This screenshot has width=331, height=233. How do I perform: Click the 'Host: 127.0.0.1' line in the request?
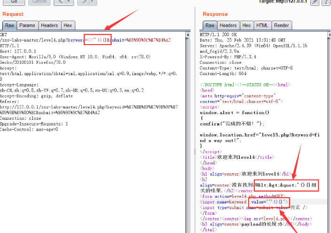coord(18,51)
